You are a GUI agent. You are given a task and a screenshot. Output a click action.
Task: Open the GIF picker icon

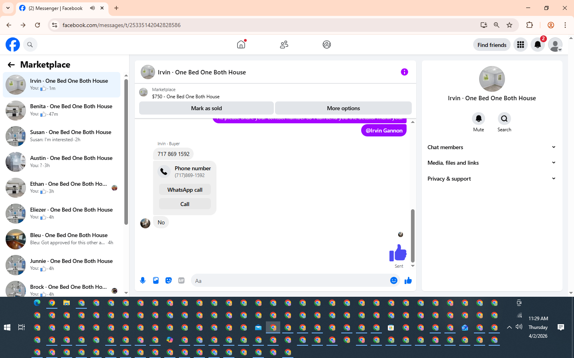(x=181, y=280)
